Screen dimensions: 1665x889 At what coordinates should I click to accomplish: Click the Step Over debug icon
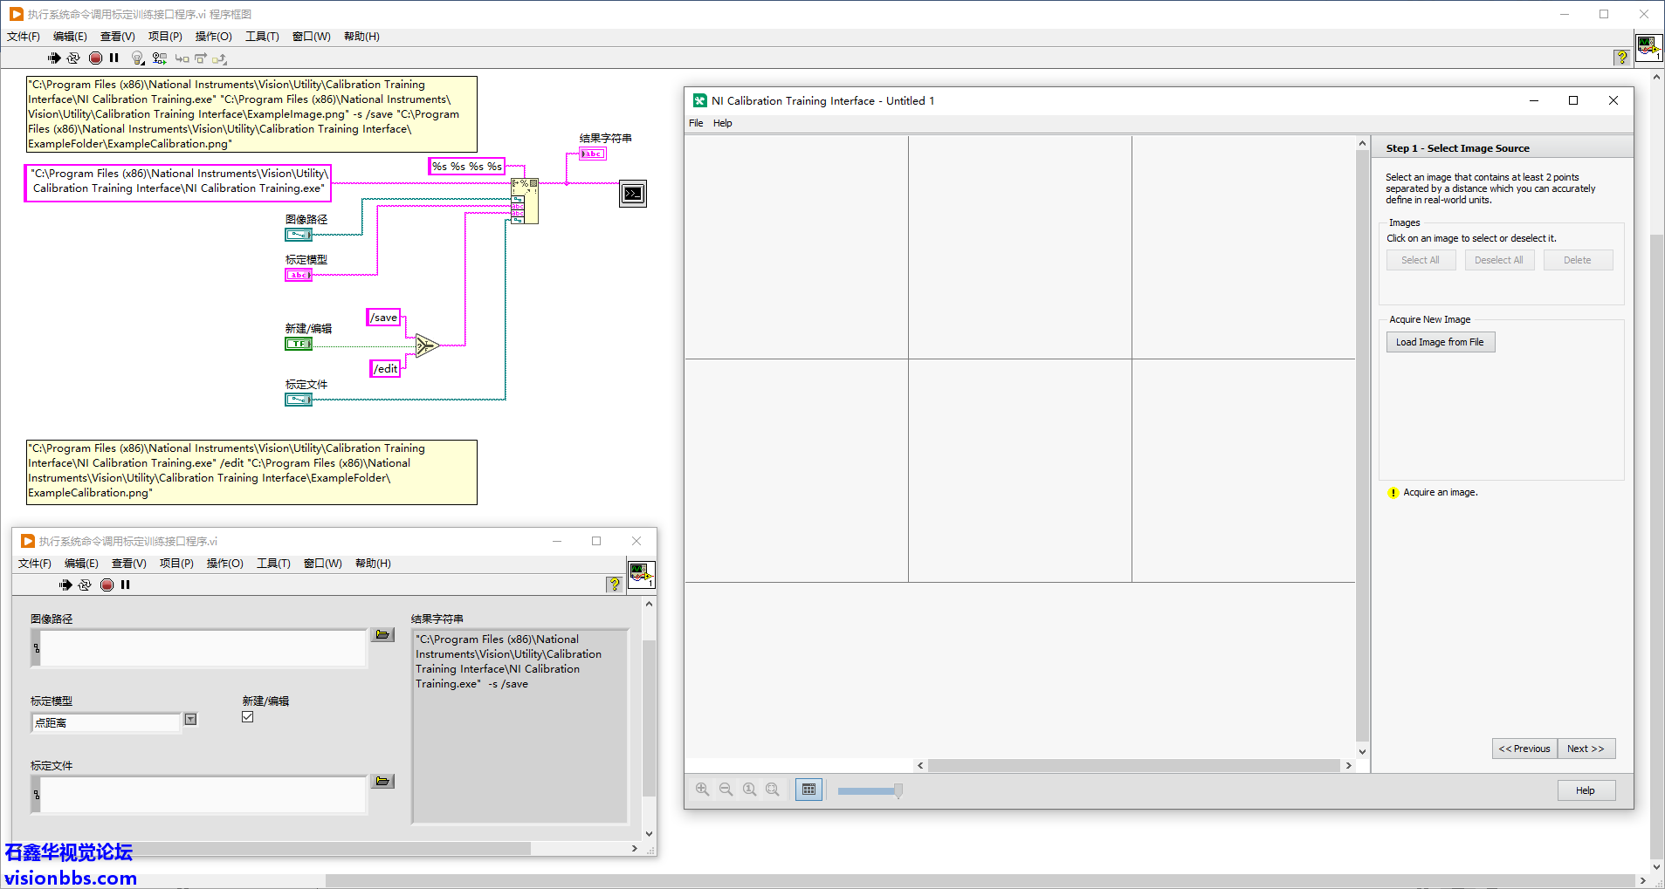point(201,58)
